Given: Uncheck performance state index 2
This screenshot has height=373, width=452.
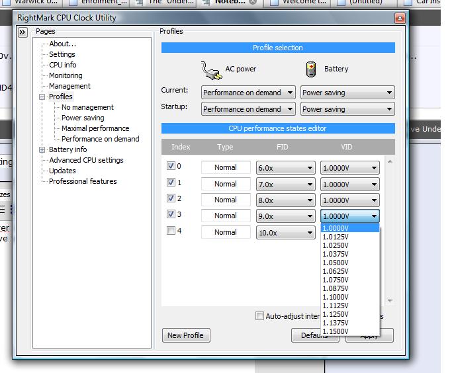Looking at the screenshot, I should (x=171, y=198).
